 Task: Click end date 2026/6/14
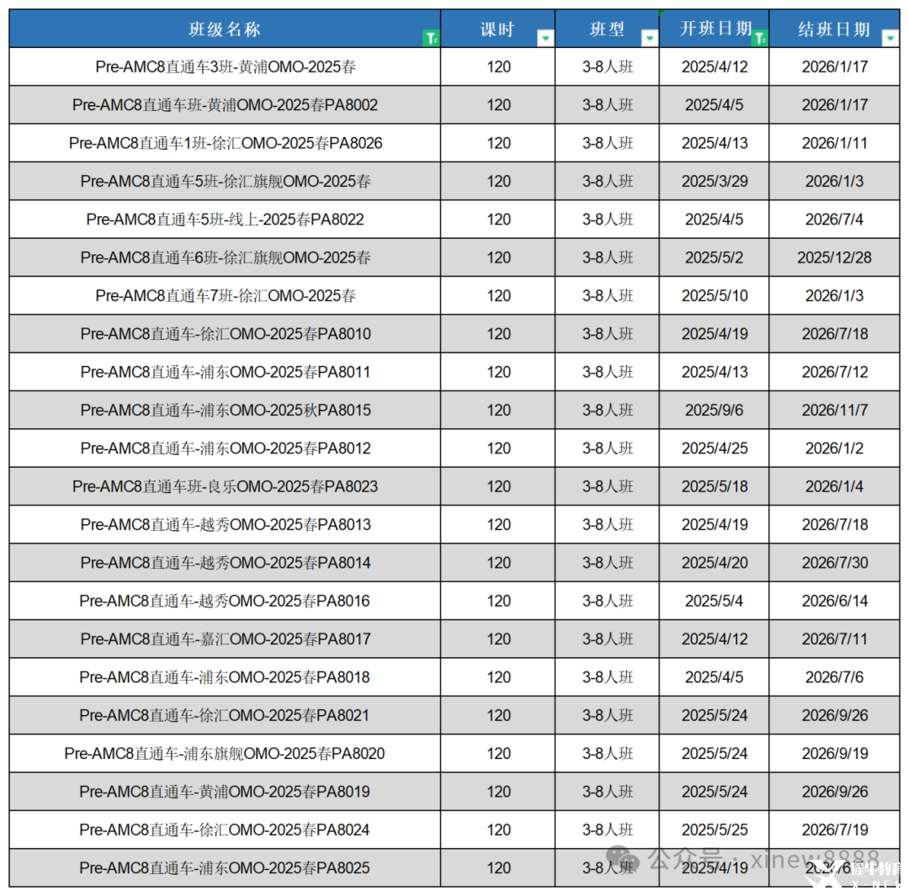(834, 601)
